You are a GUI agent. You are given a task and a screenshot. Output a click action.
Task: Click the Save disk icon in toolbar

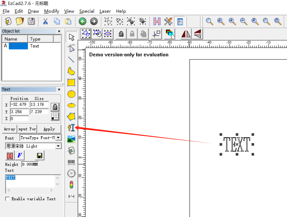(31, 21)
